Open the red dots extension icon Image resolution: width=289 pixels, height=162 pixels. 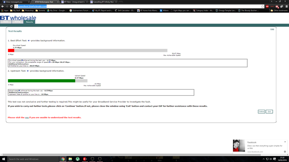[x=272, y=6]
